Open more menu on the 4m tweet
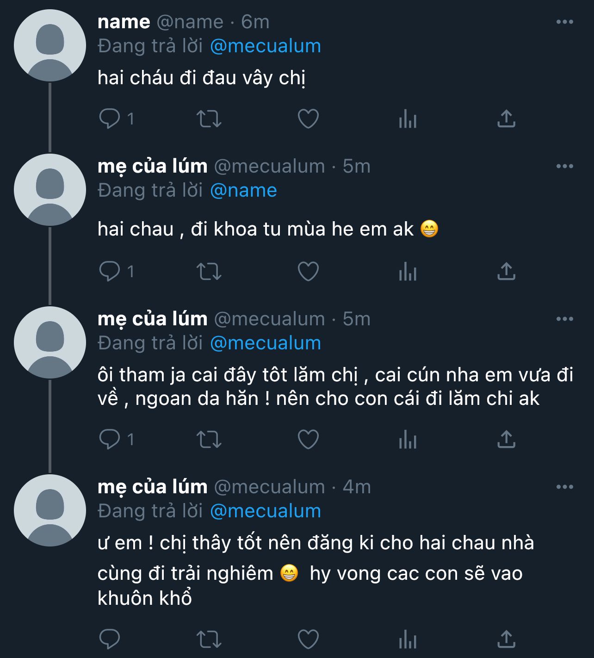594x658 pixels. 564,487
